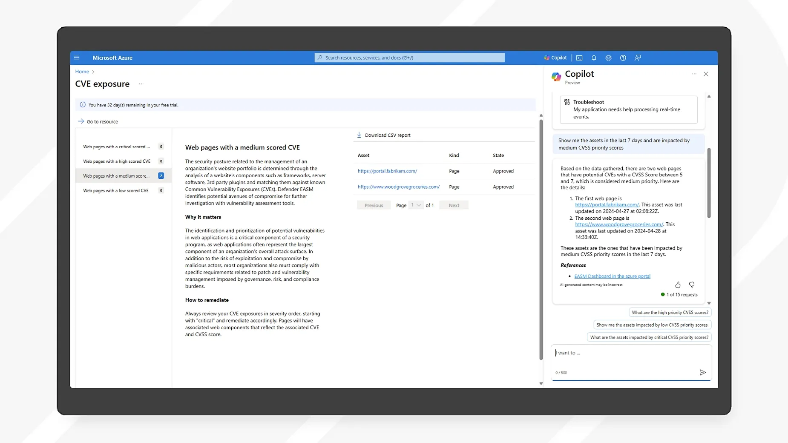Screen dimensions: 788x443
Task: Open the Copilot panel more options ellipsis
Action: (x=694, y=74)
